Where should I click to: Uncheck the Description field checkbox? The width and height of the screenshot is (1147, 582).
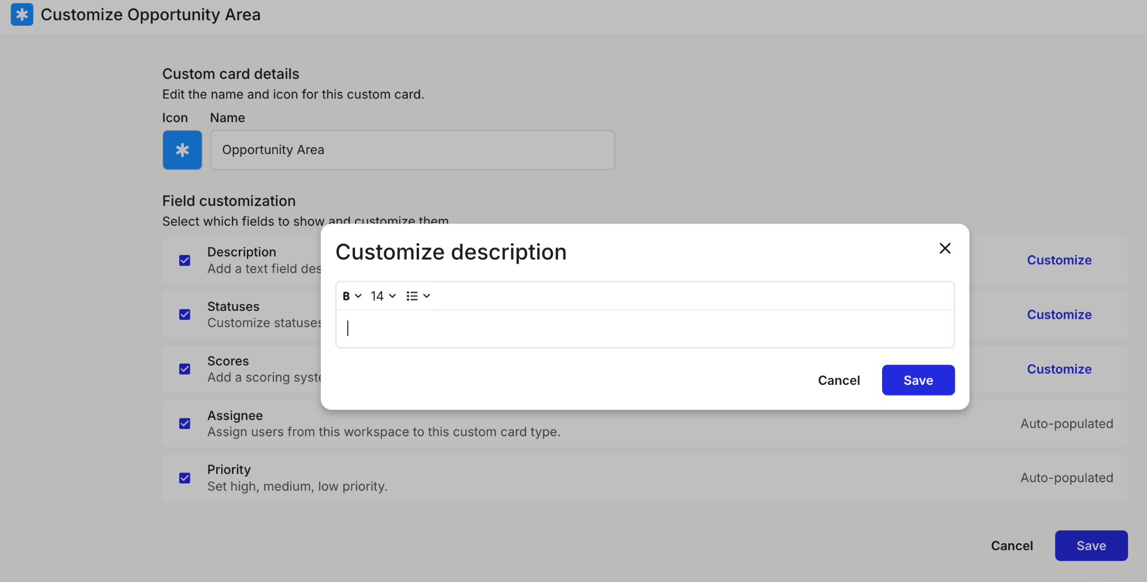(x=185, y=260)
